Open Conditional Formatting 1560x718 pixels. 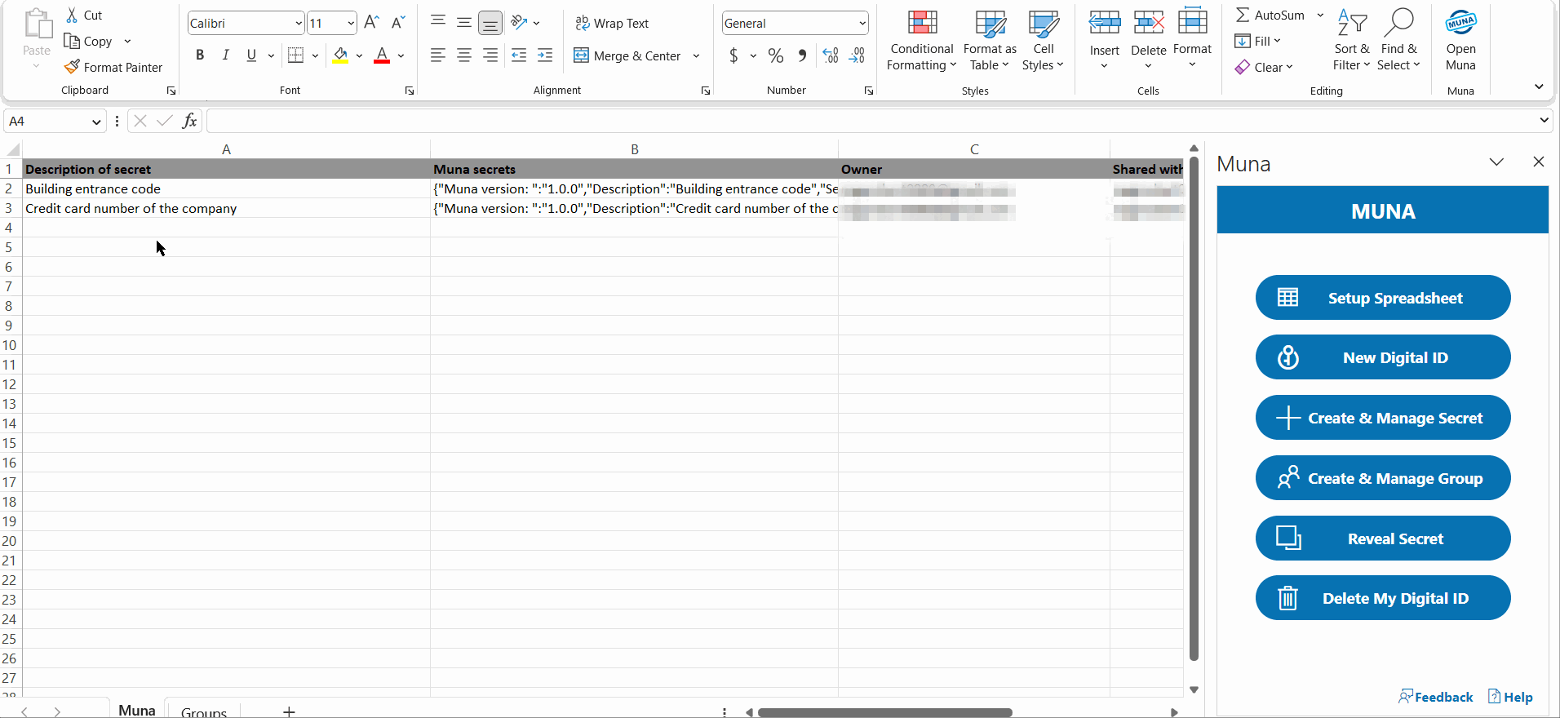[x=922, y=41]
